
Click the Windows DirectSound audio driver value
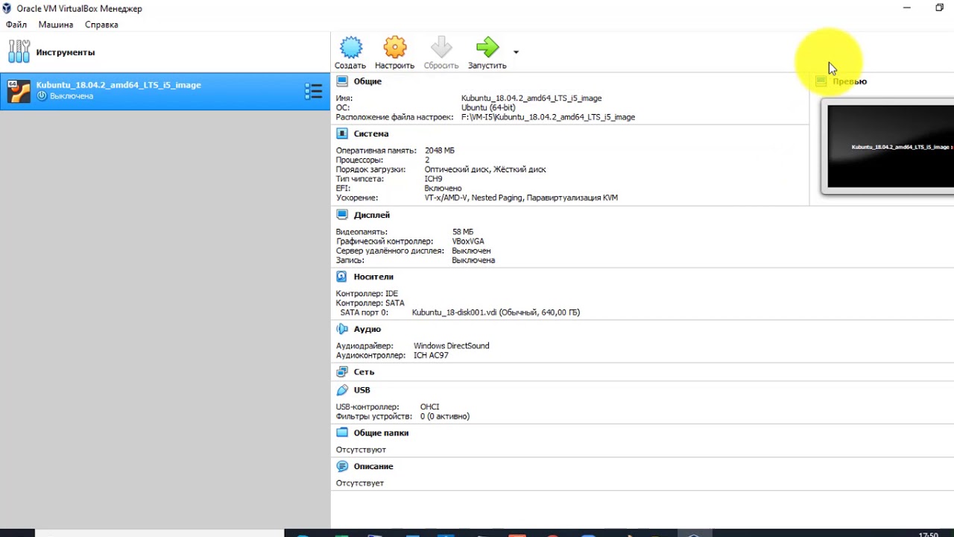[x=452, y=346]
